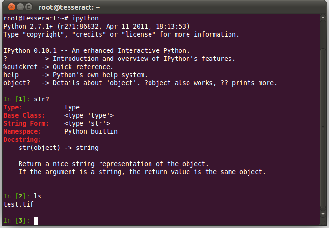
Task: Click the 'str?' command text
Action: pyautogui.click(x=41, y=99)
